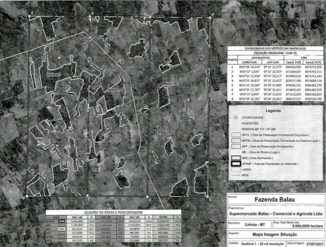Click the ADS Área Desmatada legend box
Screen dimensions: 326x247
[x=236, y=158]
